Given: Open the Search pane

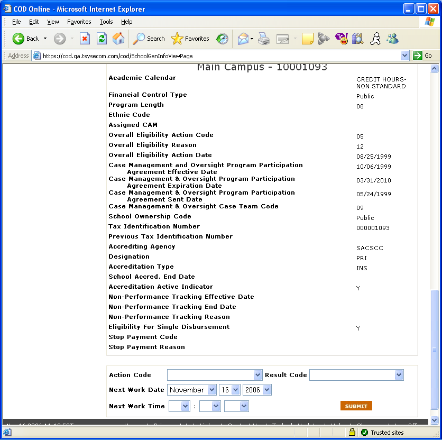Looking at the screenshot, I should pos(149,39).
